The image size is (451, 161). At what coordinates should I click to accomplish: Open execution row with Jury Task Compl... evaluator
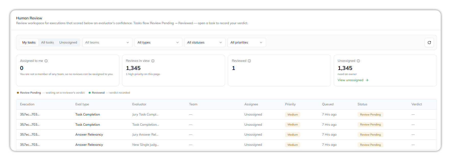226,114
